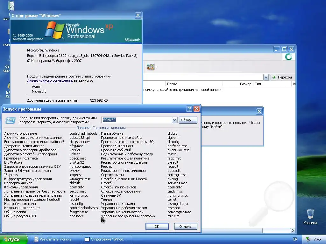The height and width of the screenshot is (244, 326).
Task: Click the text 'sfc /scannow'
Action: coord(80,142)
